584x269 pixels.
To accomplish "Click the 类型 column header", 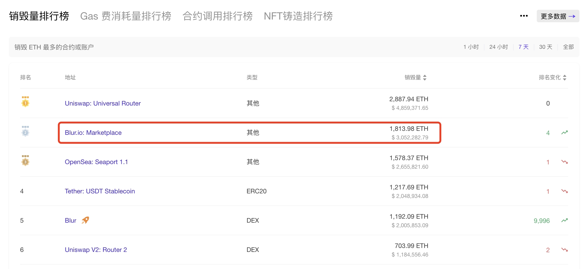I will [x=252, y=77].
